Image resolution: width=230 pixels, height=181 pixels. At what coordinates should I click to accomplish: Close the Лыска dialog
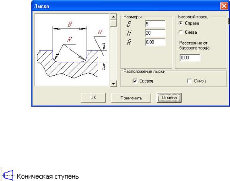coord(224,6)
